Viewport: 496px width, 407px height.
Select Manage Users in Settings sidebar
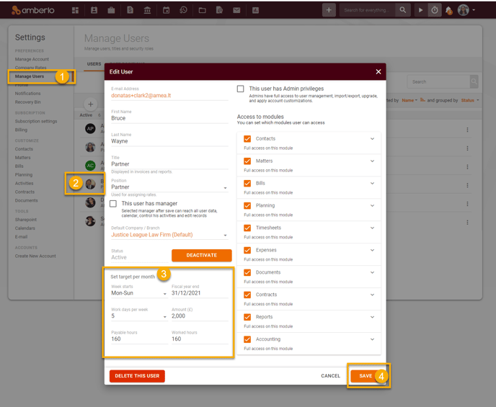click(x=30, y=76)
